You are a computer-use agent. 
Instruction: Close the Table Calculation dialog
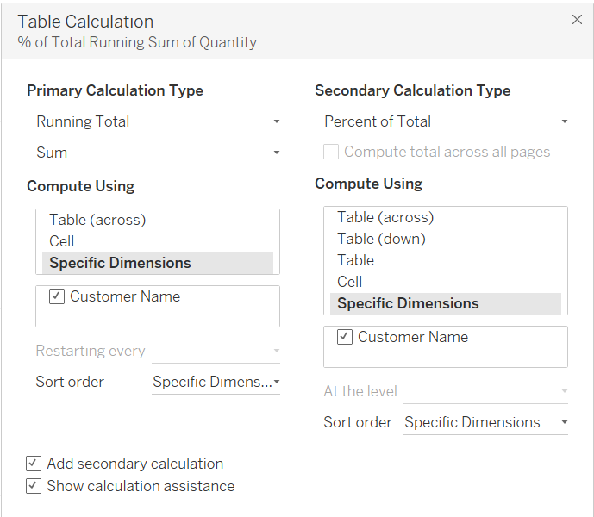click(x=577, y=20)
